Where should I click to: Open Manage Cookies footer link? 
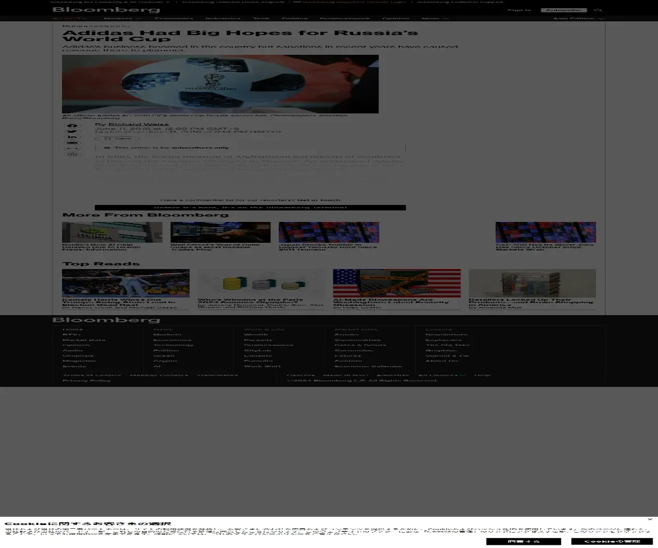point(159,375)
